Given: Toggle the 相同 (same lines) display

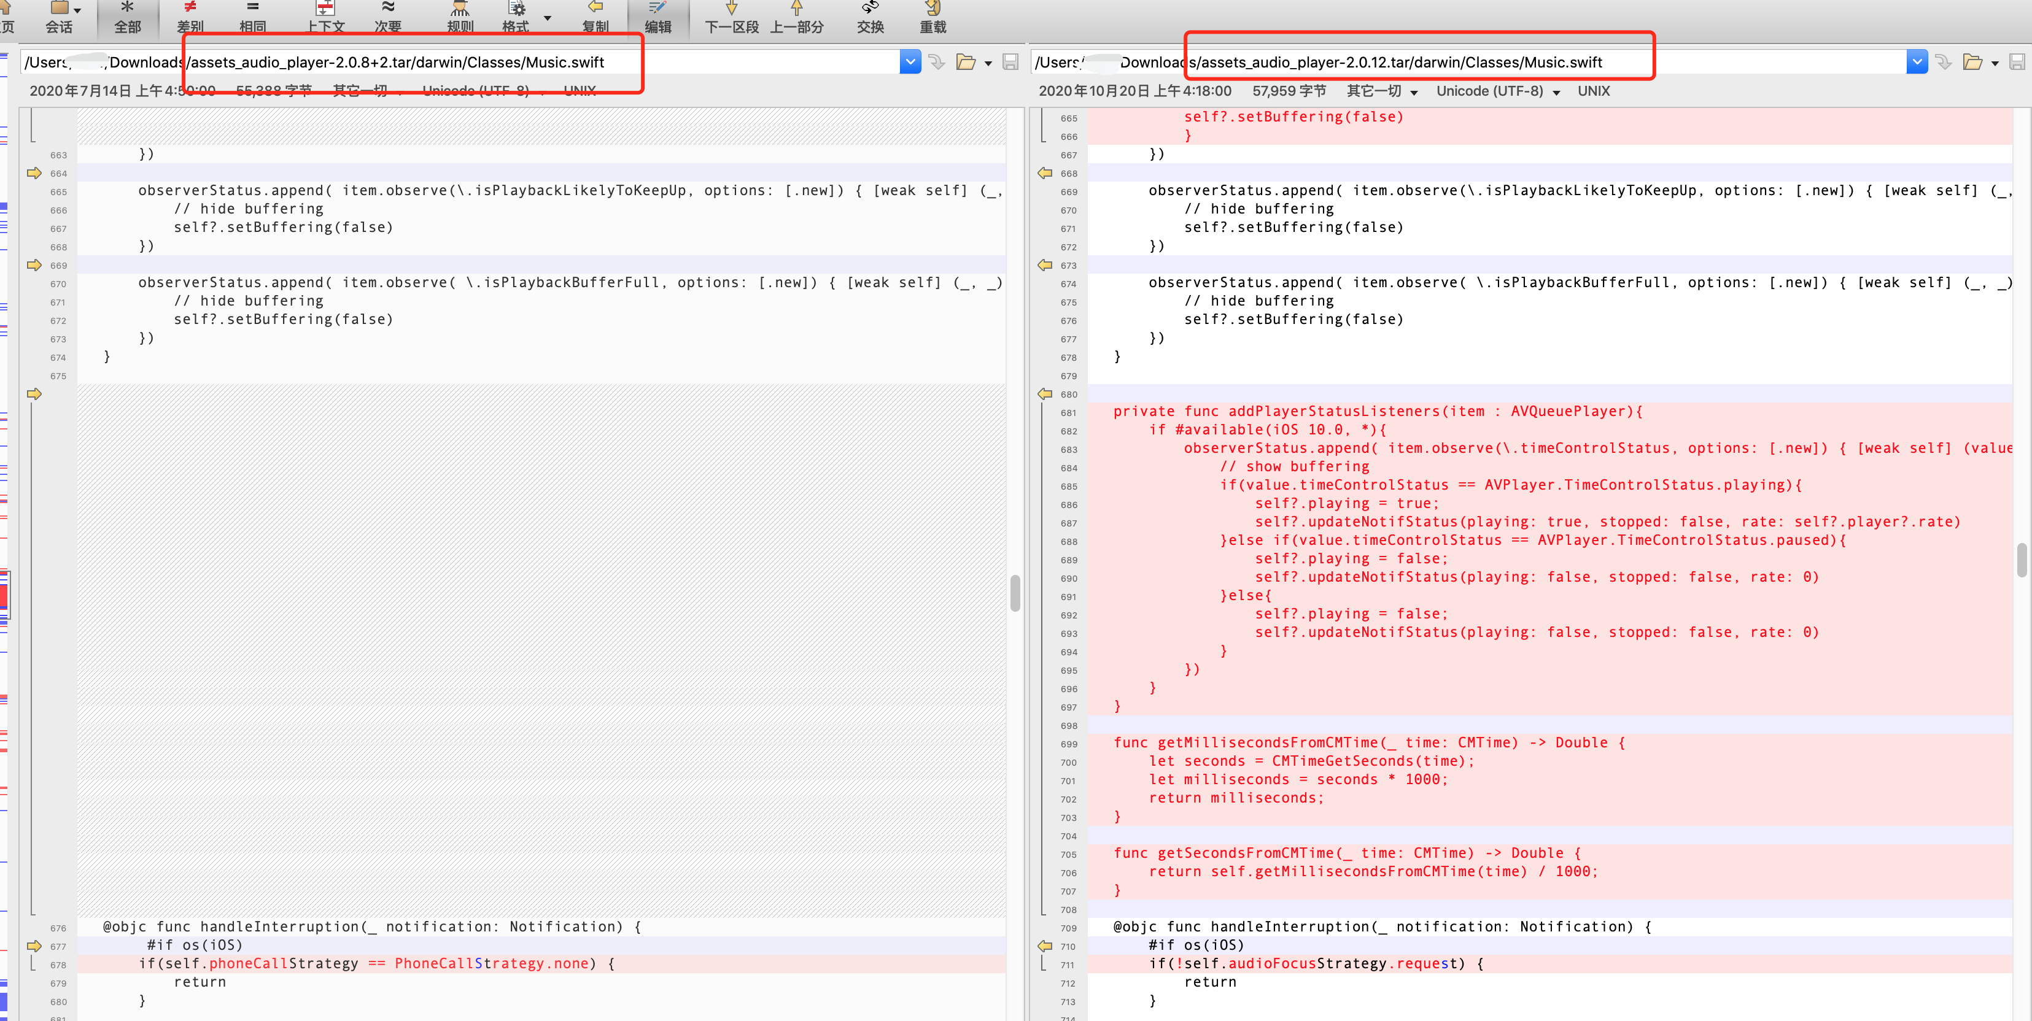Looking at the screenshot, I should (x=252, y=16).
